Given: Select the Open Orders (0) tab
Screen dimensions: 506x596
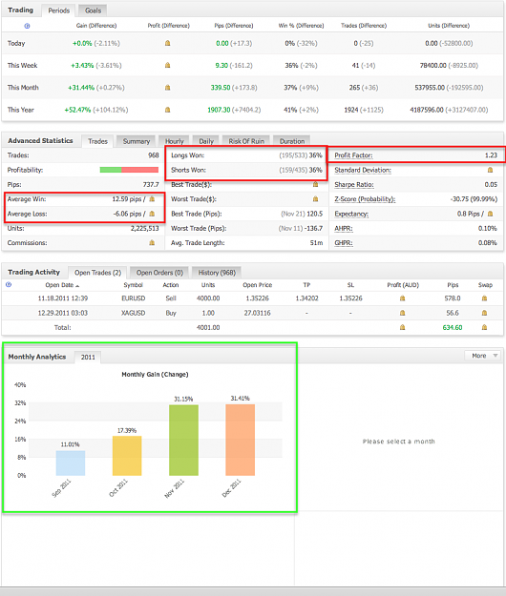Looking at the screenshot, I should [159, 273].
